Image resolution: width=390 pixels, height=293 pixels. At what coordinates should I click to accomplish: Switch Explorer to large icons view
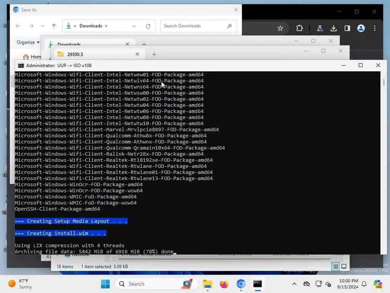tap(344, 266)
